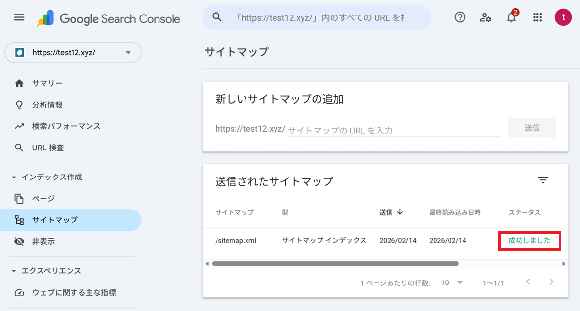Open the Google apps grid
This screenshot has height=311, width=580.
tap(537, 18)
